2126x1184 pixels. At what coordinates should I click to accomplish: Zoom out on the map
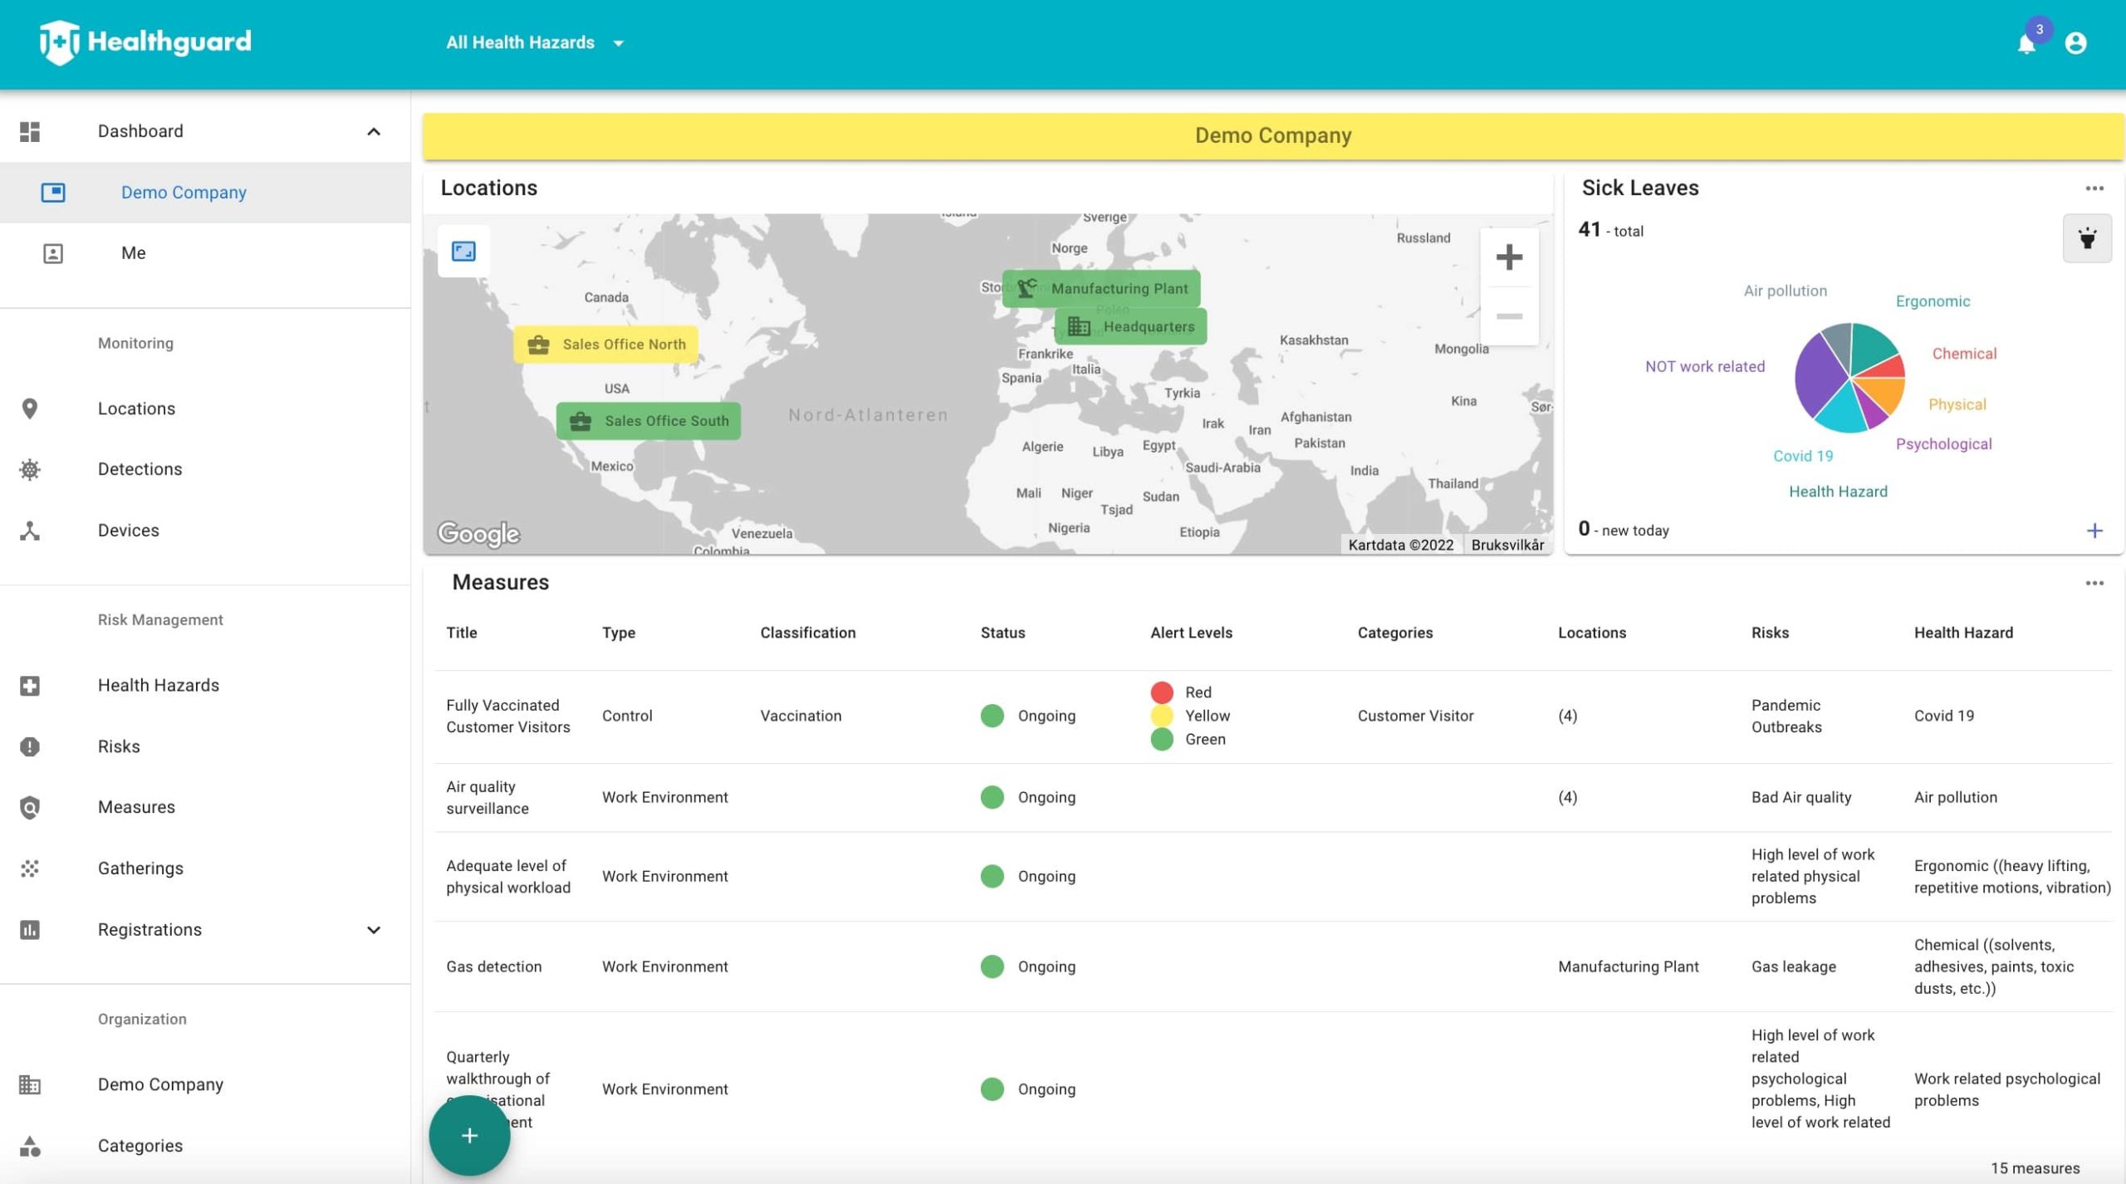tap(1509, 316)
